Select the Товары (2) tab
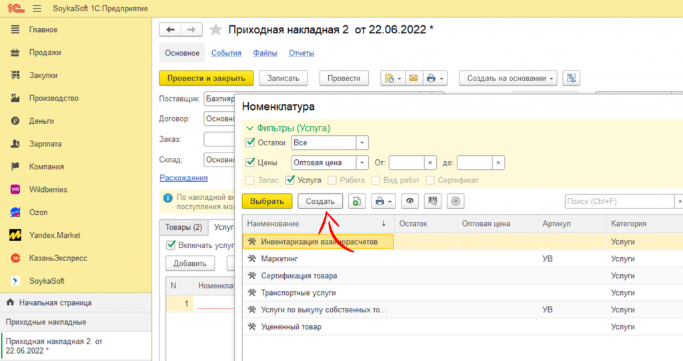The width and height of the screenshot is (683, 361). (x=183, y=227)
